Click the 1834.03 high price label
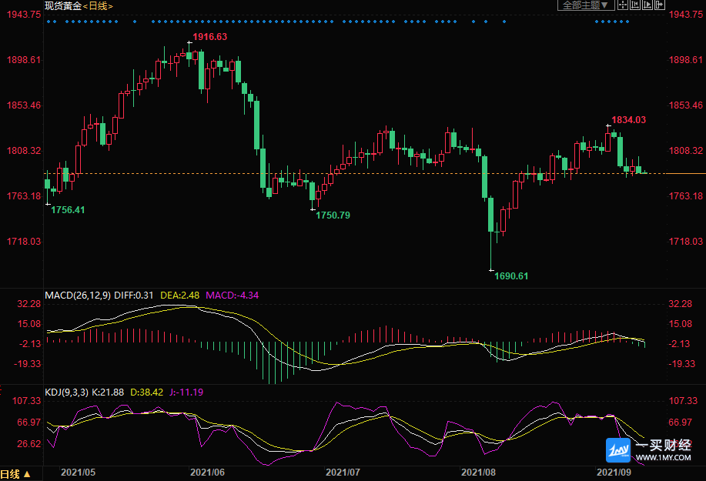Viewport: 706px width, 481px height. 628,120
